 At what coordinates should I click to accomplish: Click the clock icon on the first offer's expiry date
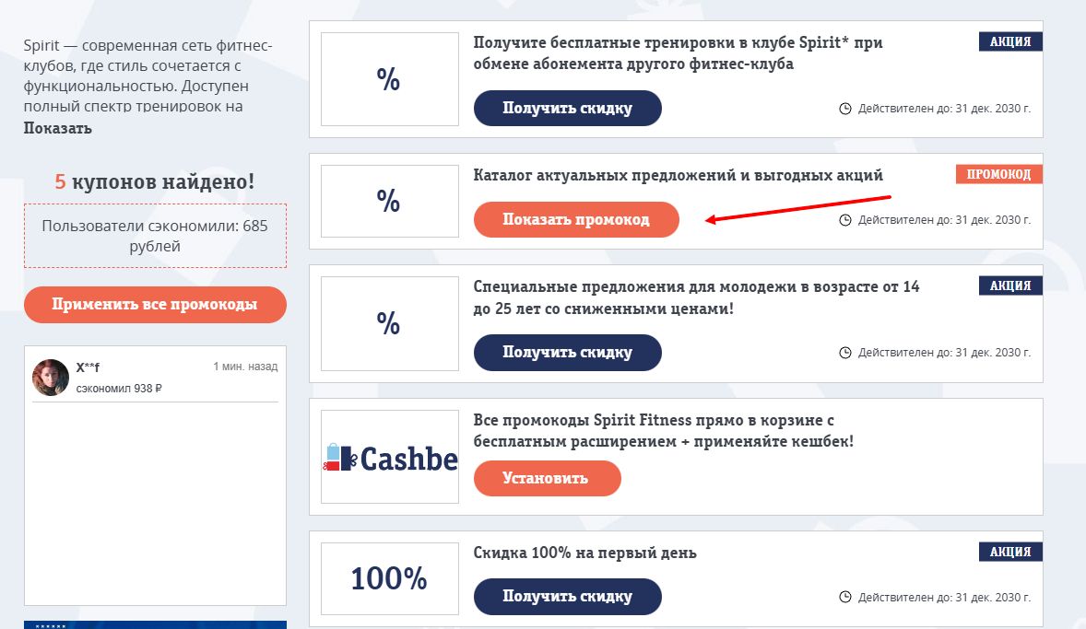[x=845, y=109]
